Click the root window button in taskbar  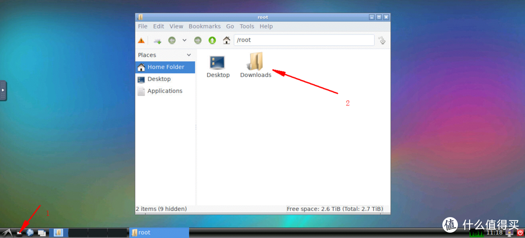[x=159, y=233]
